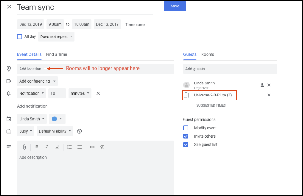
Task: Click the Add notification link
Action: tap(32, 106)
